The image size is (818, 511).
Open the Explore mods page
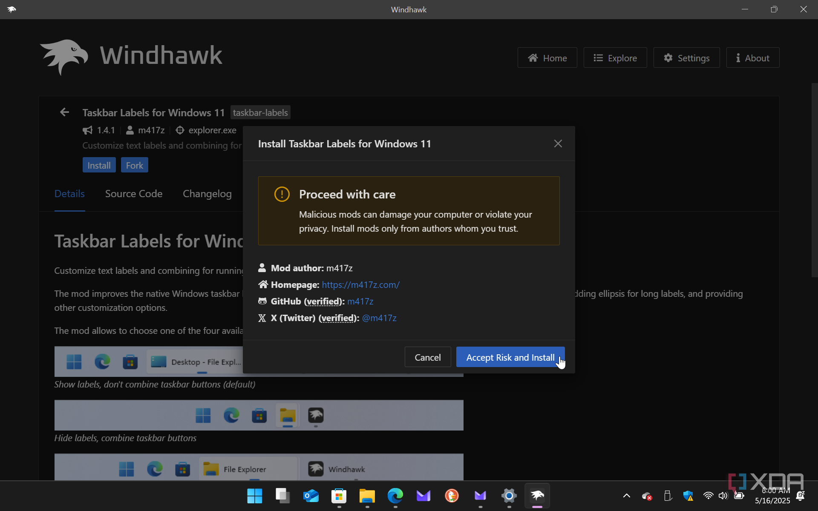pyautogui.click(x=615, y=57)
